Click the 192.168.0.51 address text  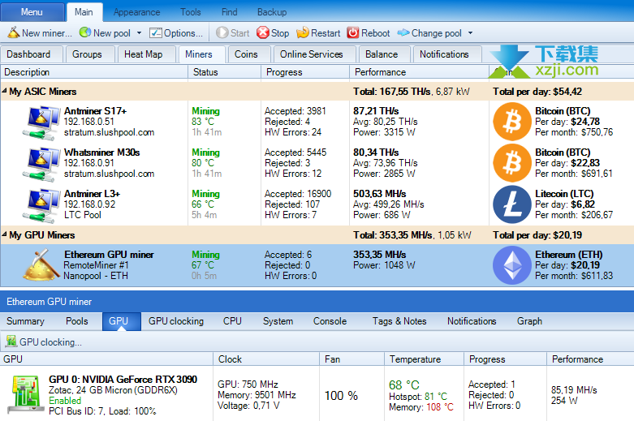click(89, 122)
